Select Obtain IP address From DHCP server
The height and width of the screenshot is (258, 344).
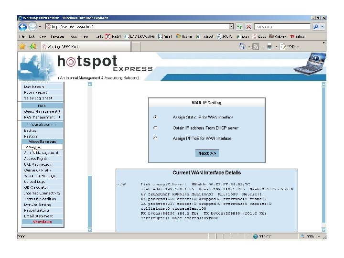[155, 128]
